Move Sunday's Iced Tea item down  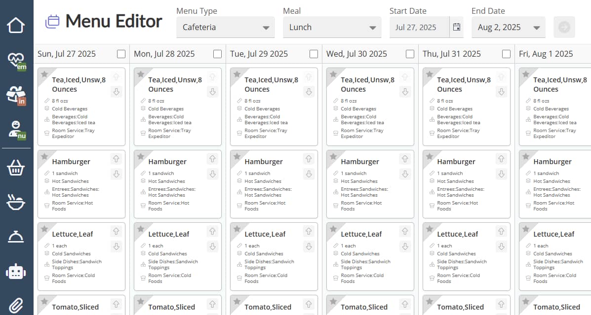pos(116,92)
